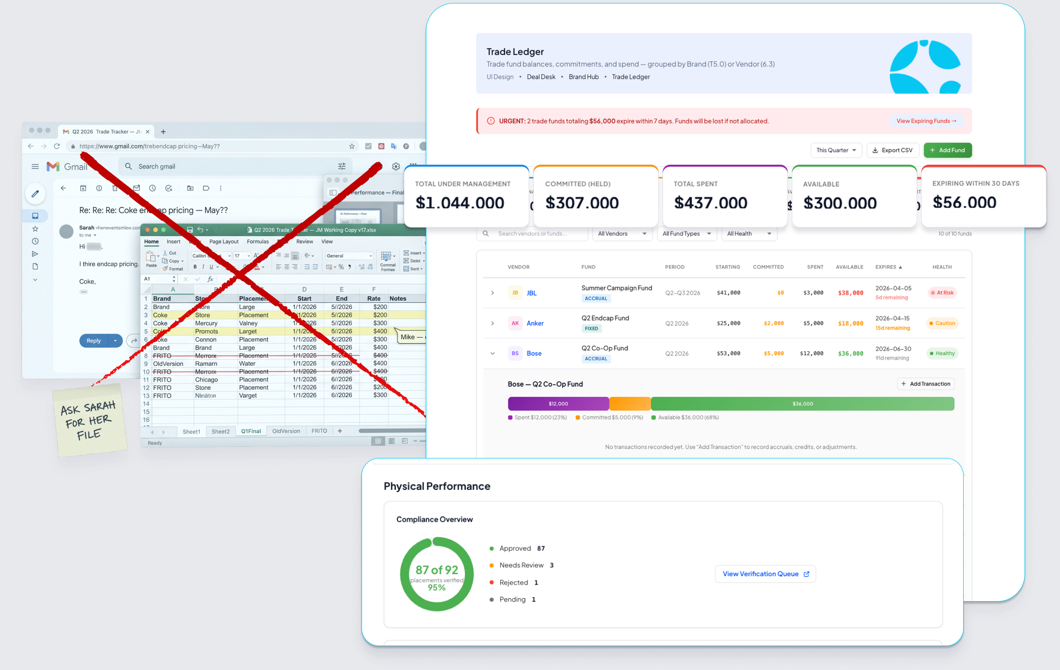Open Gmail inbox icon in sidebar
Viewport: 1060px width, 670px height.
35,216
